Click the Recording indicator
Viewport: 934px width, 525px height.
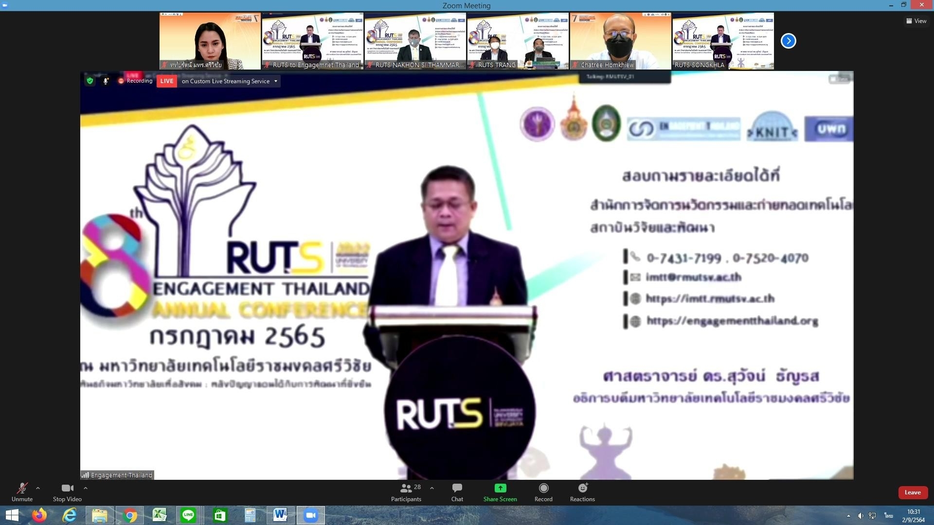pyautogui.click(x=135, y=81)
